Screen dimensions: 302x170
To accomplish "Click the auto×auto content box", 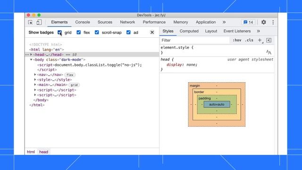I will (x=217, y=104).
